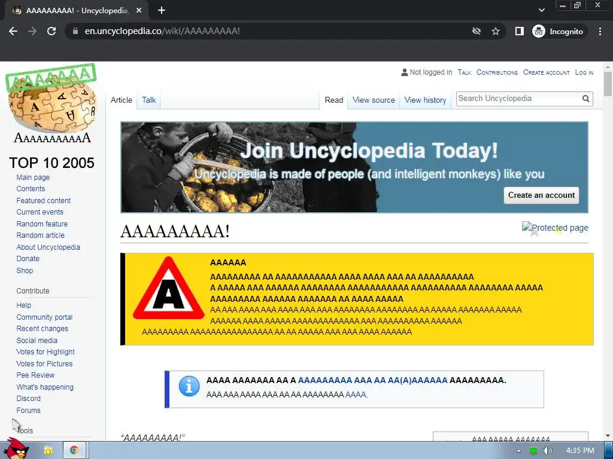Viewport: 613px width, 459px height.
Task: Click the Chrome taskbar icon
Action: [x=74, y=451]
